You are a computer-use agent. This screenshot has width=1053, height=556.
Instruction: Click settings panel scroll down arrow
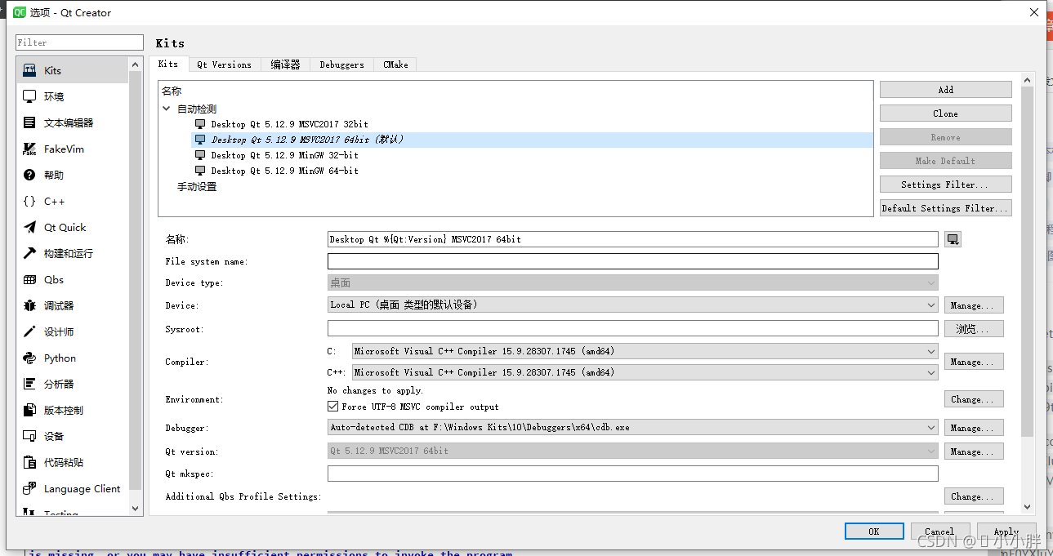click(x=1027, y=507)
